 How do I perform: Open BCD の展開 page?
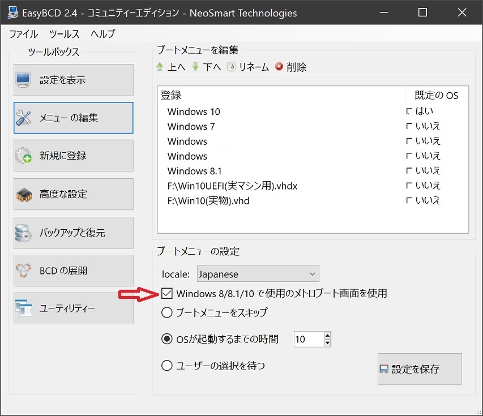point(73,271)
